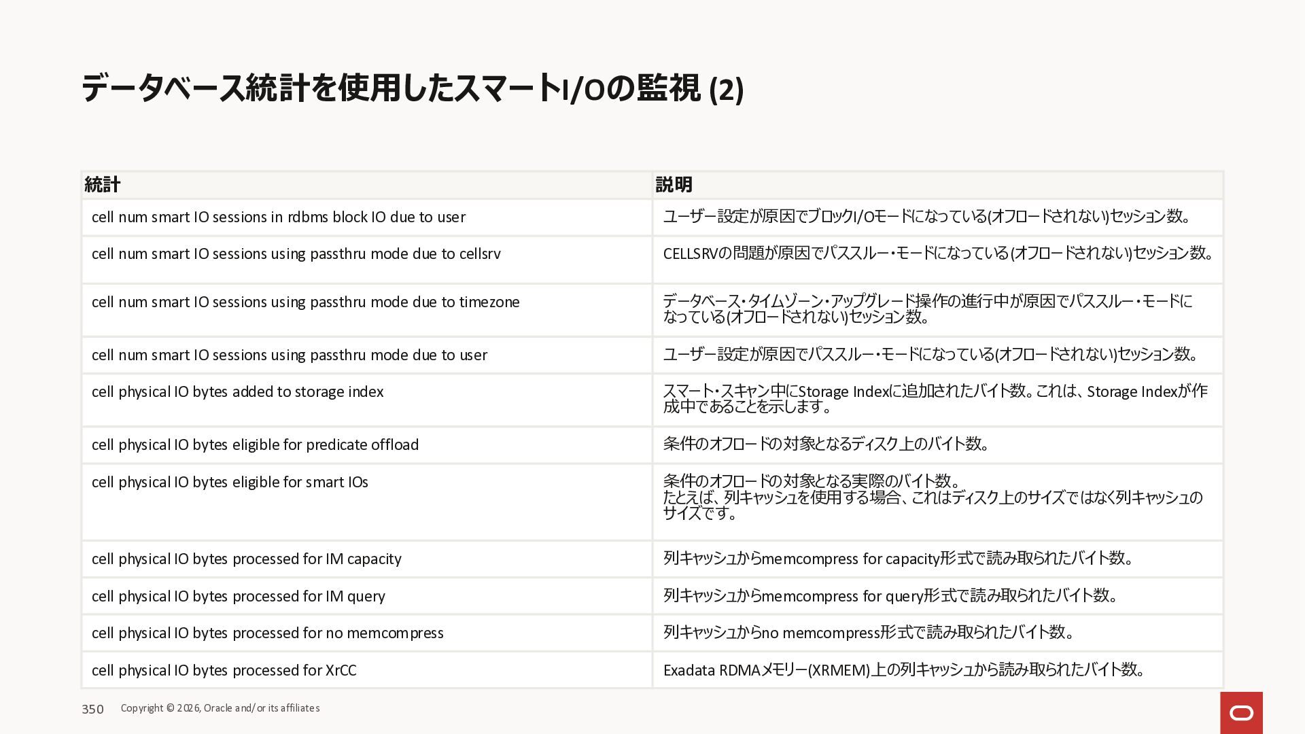Viewport: 1305px width, 734px height.
Task: Click the slide title about スマートI/Oの監視 (2)
Action: 412,89
